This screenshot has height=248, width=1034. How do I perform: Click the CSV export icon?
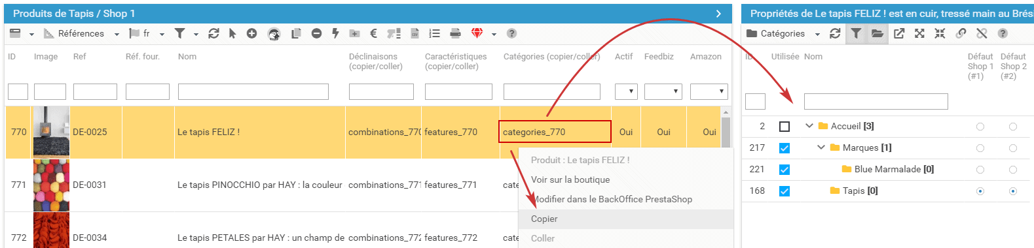pos(415,33)
